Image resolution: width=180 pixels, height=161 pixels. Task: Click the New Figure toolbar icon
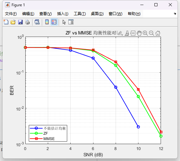click(6, 22)
